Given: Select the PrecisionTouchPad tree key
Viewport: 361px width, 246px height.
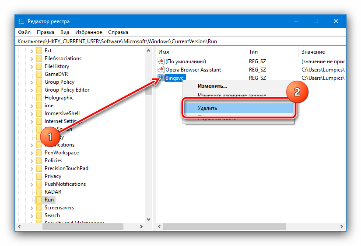Looking at the screenshot, I should [x=67, y=168].
